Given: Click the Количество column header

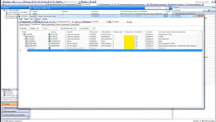Looking at the screenshot, I should point(138,32).
